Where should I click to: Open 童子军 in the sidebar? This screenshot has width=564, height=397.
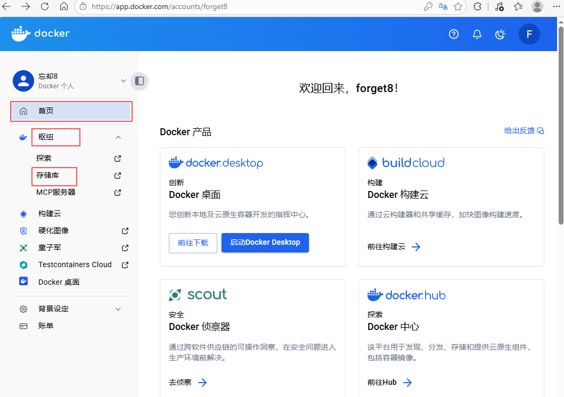tap(50, 247)
